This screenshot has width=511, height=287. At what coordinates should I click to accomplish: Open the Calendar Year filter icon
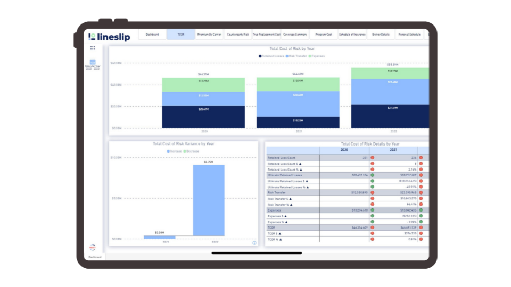[93, 62]
